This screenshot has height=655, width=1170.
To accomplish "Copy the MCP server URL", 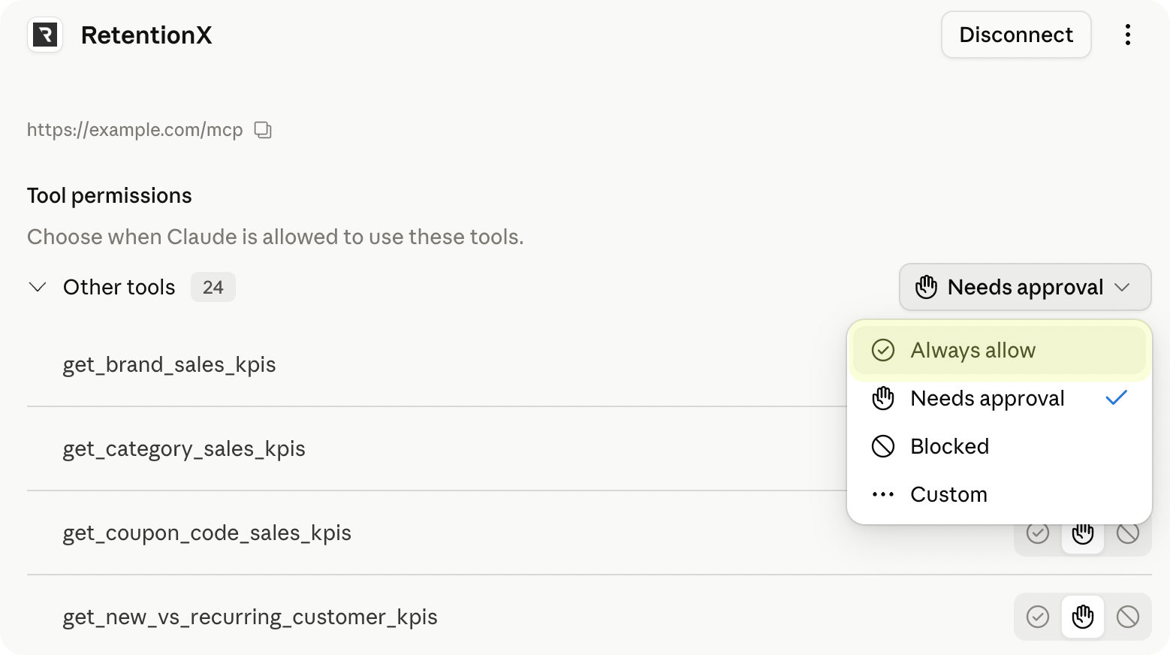I will pos(263,130).
